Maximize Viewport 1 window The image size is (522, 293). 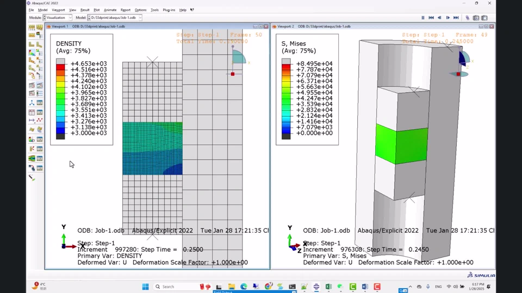click(260, 26)
